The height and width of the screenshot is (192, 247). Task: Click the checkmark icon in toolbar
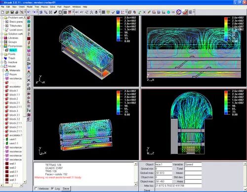point(113,12)
